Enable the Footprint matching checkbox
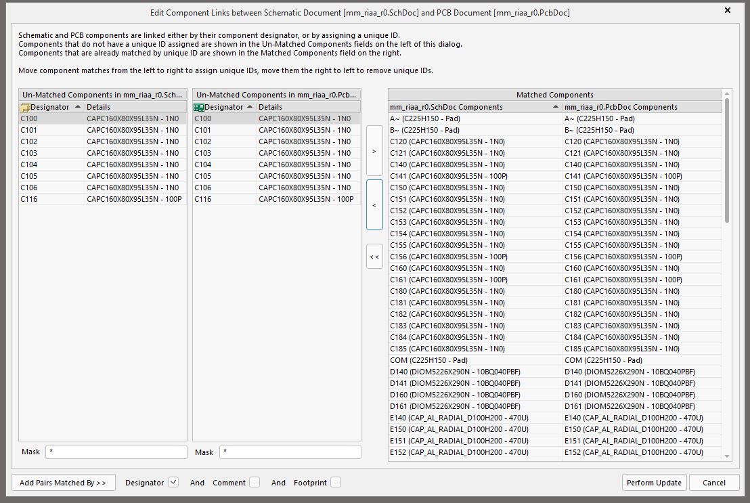 (x=336, y=483)
